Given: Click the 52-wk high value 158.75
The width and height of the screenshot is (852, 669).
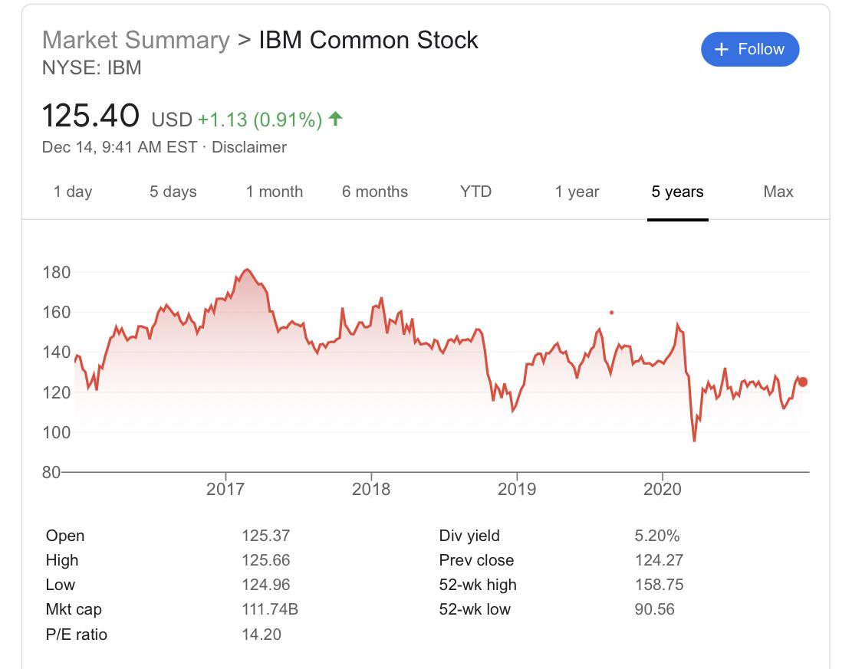Looking at the screenshot, I should 659,585.
